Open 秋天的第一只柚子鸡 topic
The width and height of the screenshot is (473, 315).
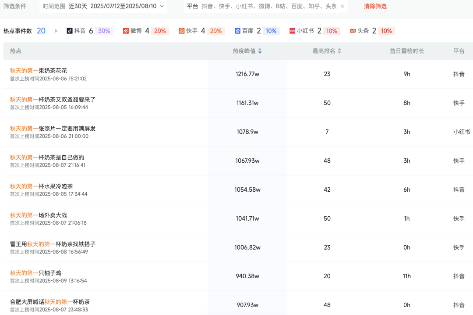pyautogui.click(x=35, y=273)
